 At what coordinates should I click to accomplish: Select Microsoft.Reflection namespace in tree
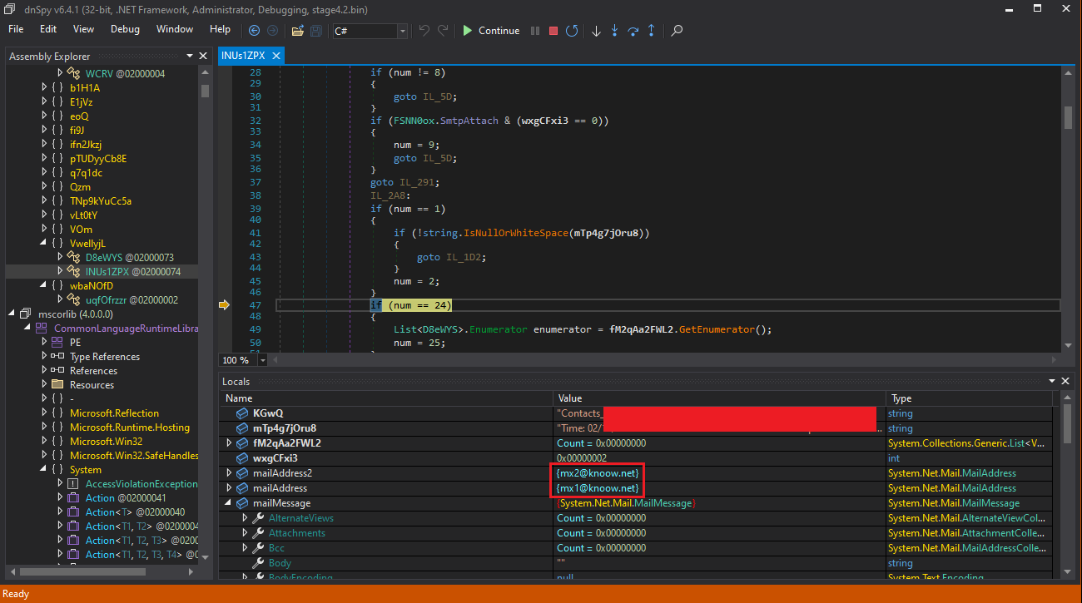[x=114, y=413]
